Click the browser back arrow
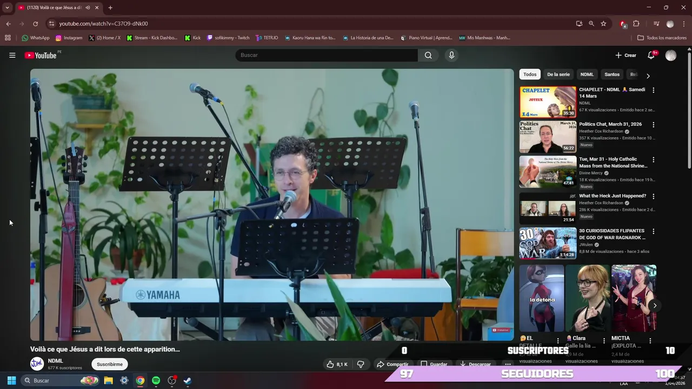This screenshot has height=389, width=692. (8, 24)
